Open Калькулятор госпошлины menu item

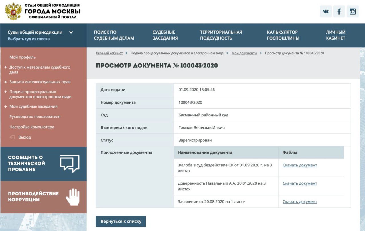pos(283,35)
